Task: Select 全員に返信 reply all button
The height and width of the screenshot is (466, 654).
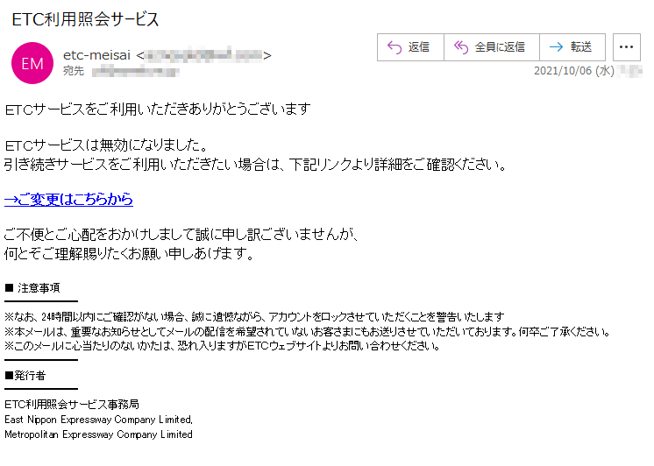Action: click(492, 47)
